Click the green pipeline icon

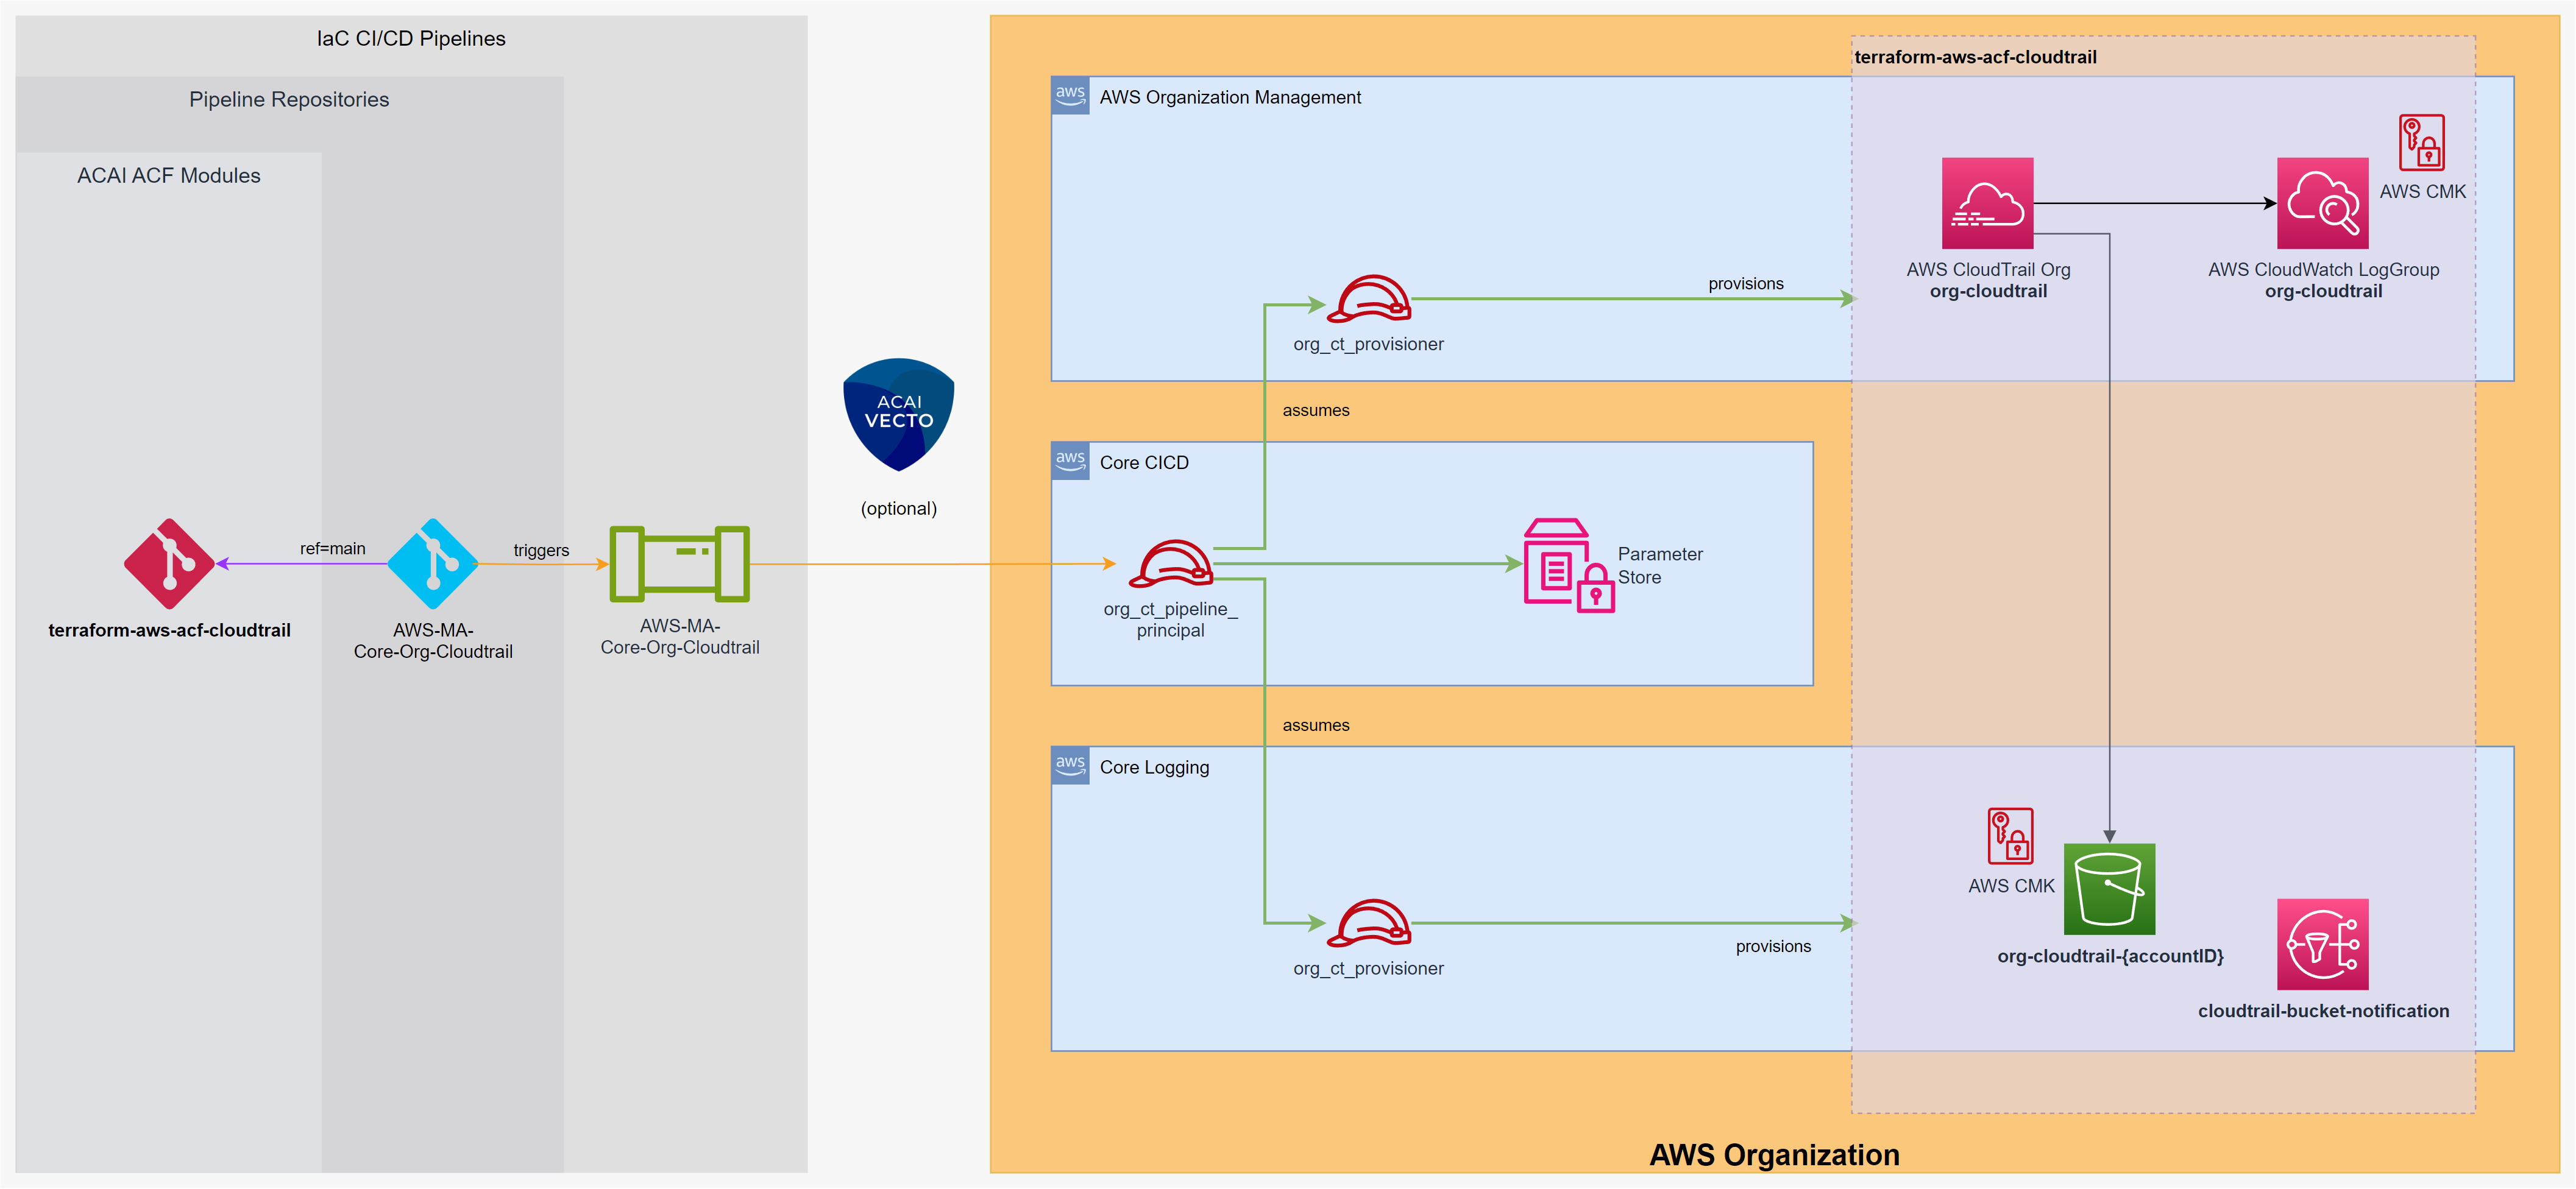pyautogui.click(x=679, y=563)
